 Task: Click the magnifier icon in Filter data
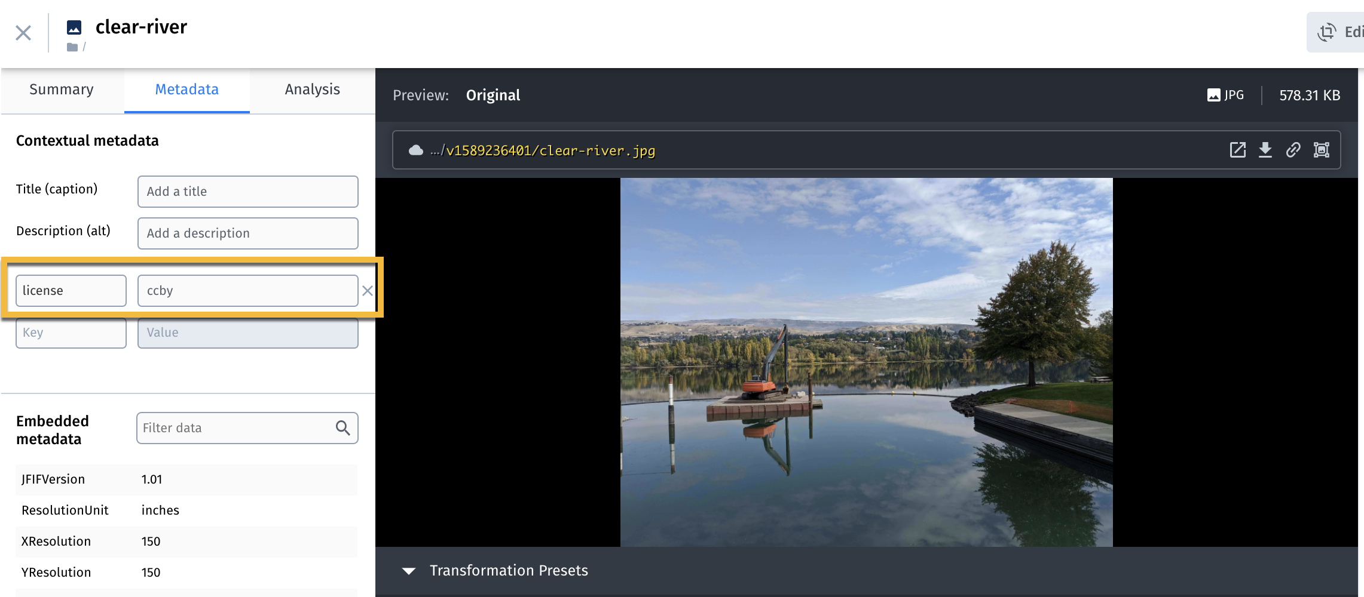click(343, 428)
